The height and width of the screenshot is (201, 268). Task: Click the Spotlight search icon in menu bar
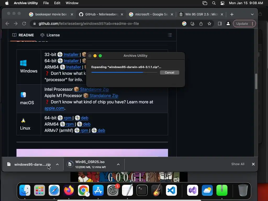(214, 3)
